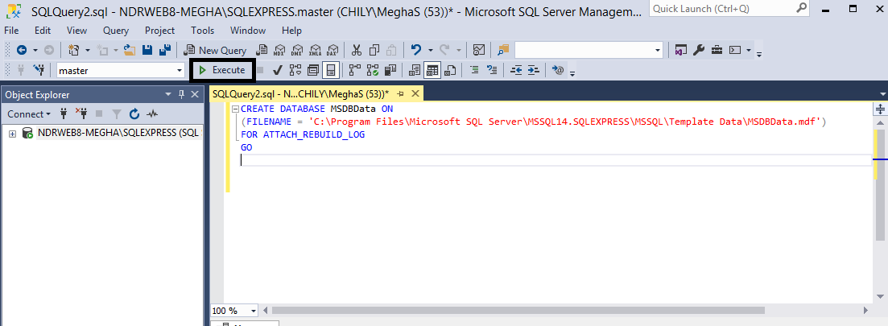Save the query with the Save icon
Viewport: 888px width, 326px height.
(x=147, y=51)
